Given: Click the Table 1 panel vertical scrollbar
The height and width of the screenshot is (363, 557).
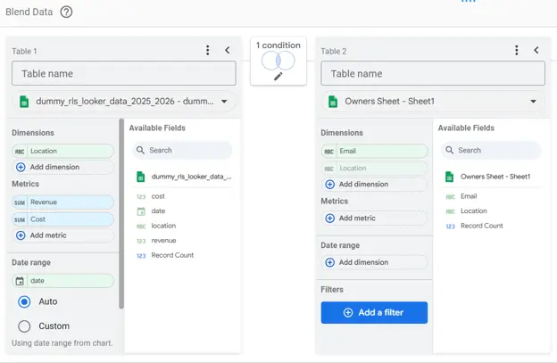Looking at the screenshot, I should click(x=121, y=214).
